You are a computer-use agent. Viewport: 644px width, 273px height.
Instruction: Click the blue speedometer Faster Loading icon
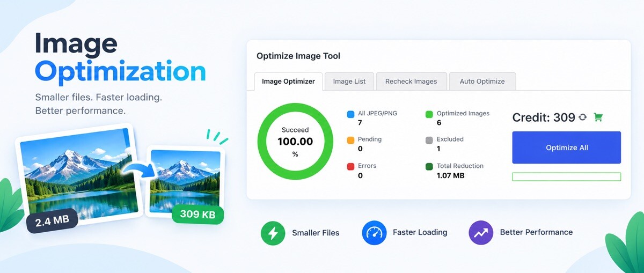click(374, 233)
